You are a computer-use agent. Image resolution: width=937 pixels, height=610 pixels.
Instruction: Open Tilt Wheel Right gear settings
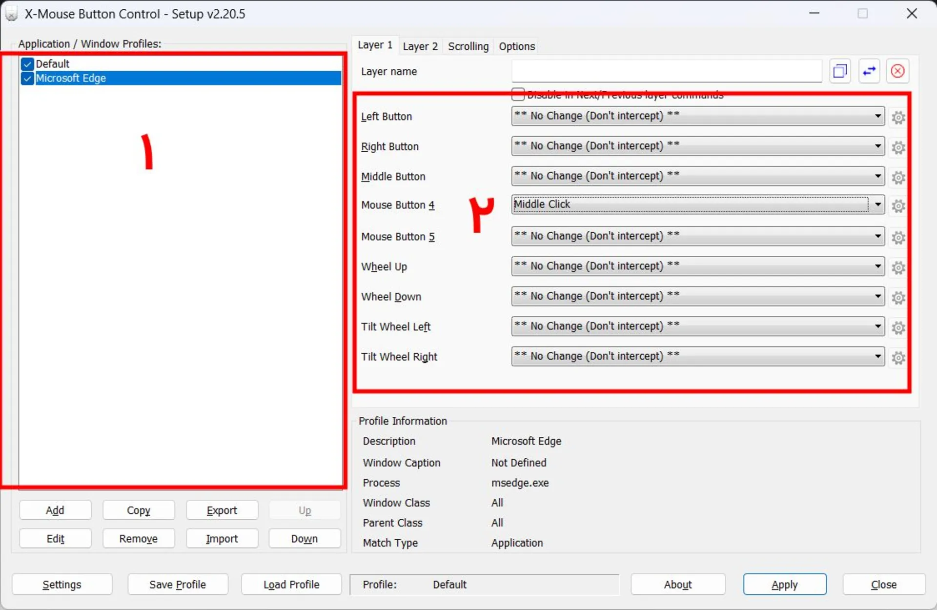click(x=899, y=358)
